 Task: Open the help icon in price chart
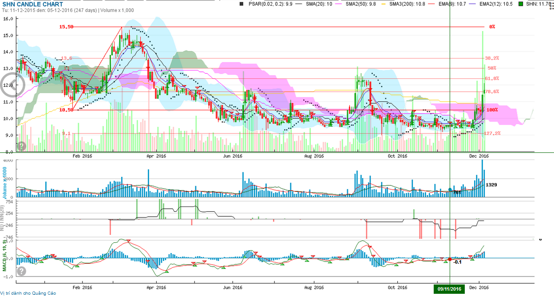[x=21, y=146]
